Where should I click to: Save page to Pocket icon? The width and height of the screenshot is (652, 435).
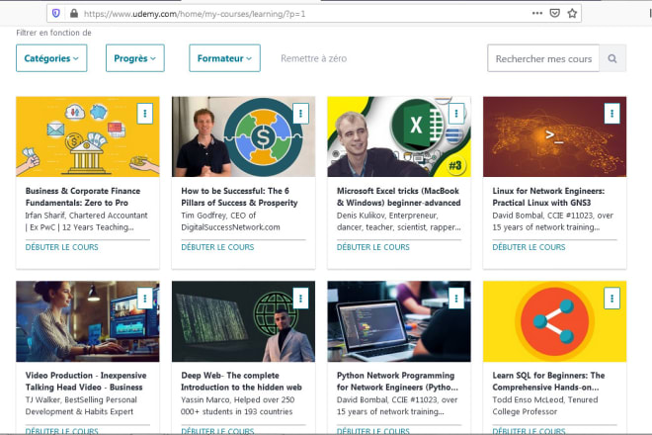pos(555,13)
